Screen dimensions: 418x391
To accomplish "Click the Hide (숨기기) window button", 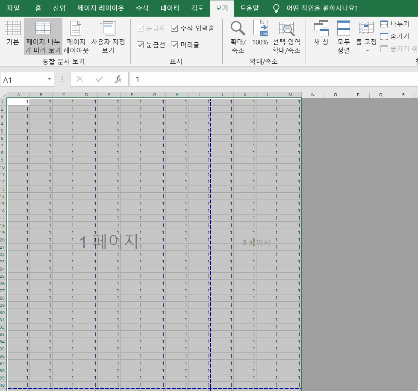I will tap(395, 36).
